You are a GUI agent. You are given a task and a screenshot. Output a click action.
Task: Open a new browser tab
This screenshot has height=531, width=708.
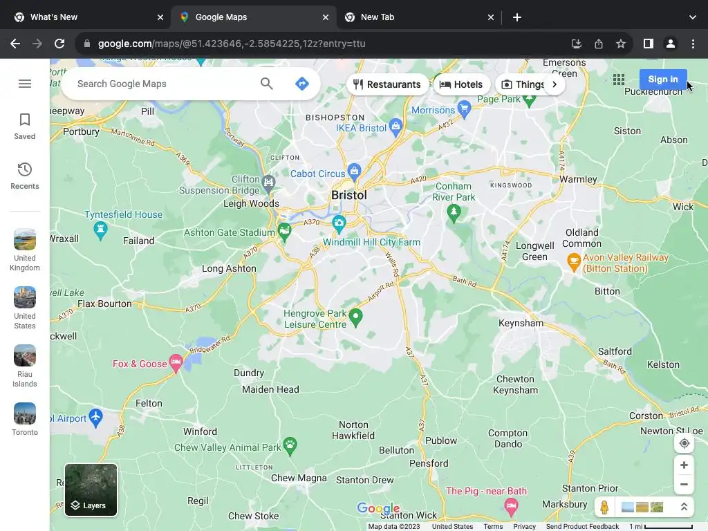[x=517, y=17]
